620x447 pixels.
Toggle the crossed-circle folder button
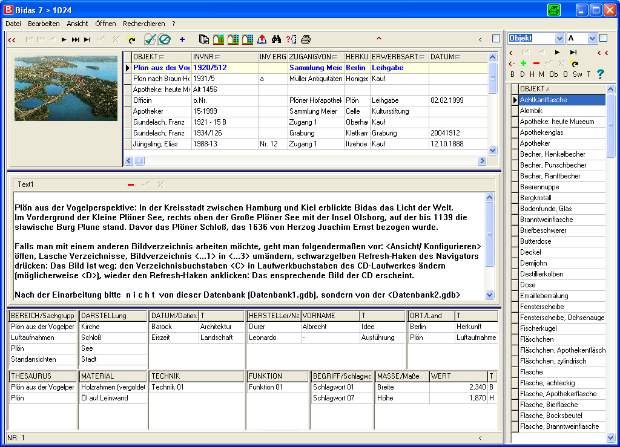(165, 39)
